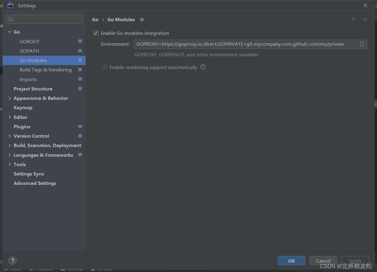Expand the Editor section

tap(10, 117)
